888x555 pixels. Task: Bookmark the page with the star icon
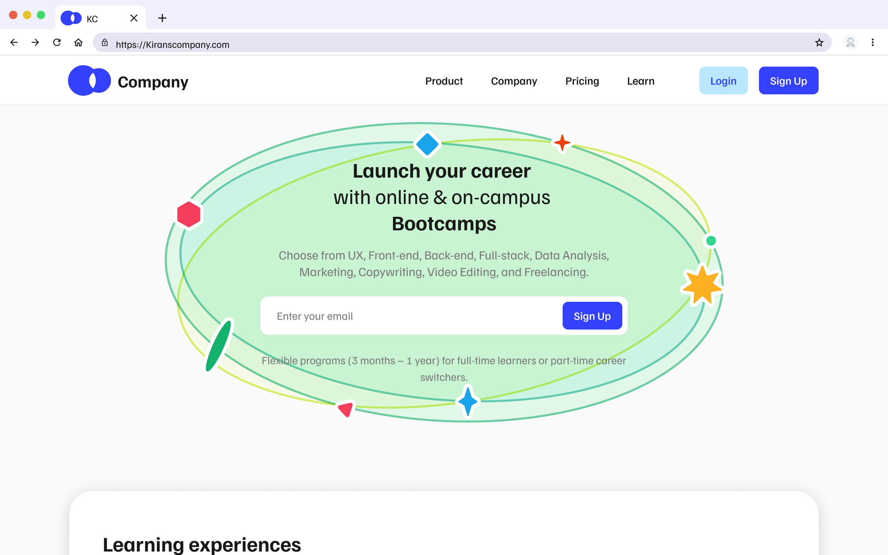(x=819, y=43)
